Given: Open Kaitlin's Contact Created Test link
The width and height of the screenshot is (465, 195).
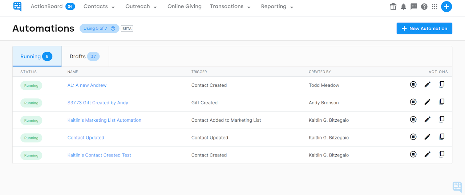Looking at the screenshot, I should click(x=99, y=155).
